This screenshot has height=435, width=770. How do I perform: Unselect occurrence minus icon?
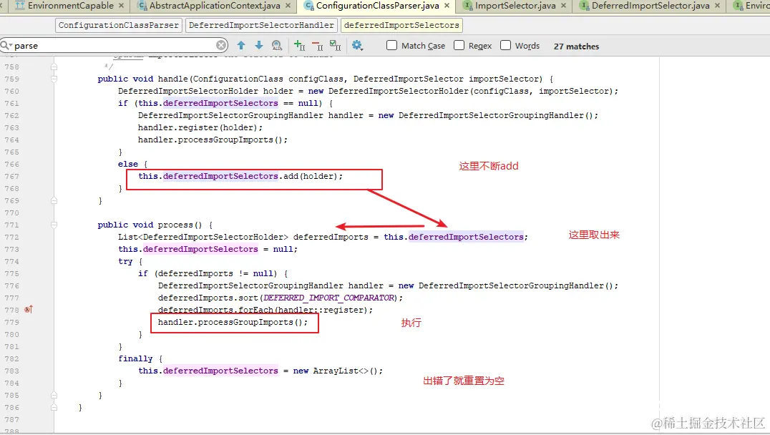tap(317, 46)
